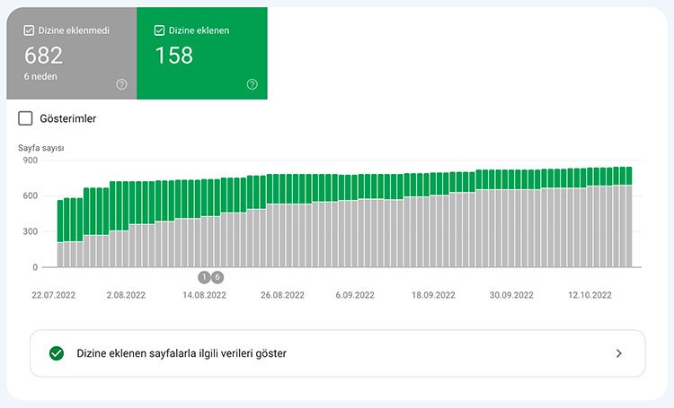Click the green checkmark icon beside Dizine eklenen sayfalarla
This screenshot has width=674, height=408.
point(57,353)
